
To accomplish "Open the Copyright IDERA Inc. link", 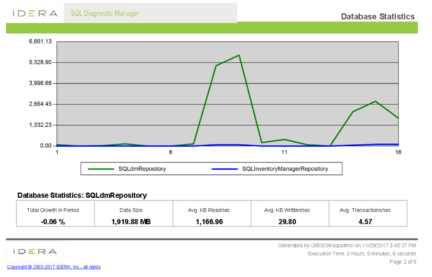I will tap(54, 266).
